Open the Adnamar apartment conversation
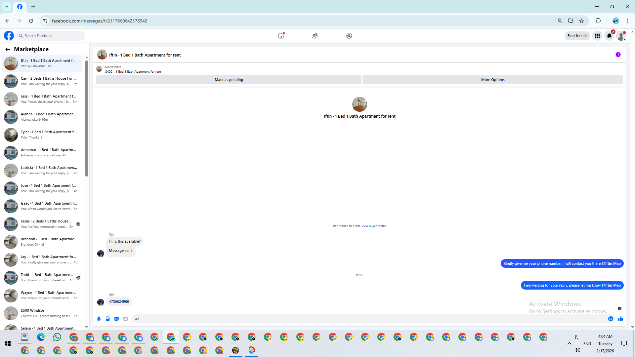Image resolution: width=635 pixels, height=357 pixels. point(42,152)
